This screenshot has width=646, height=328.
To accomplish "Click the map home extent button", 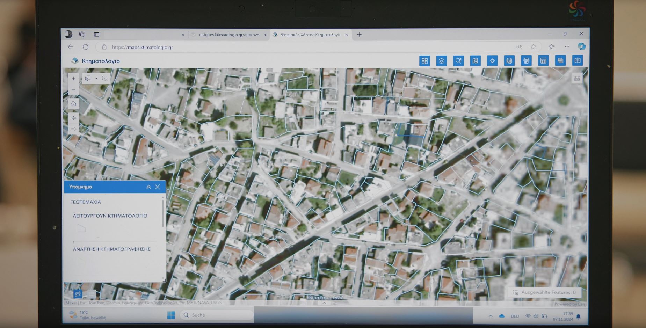I will [73, 104].
